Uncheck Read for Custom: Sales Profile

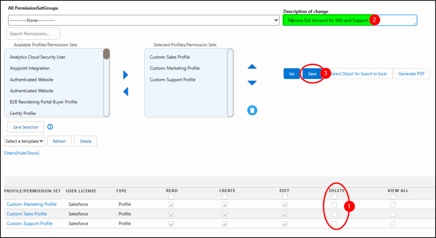[171, 214]
